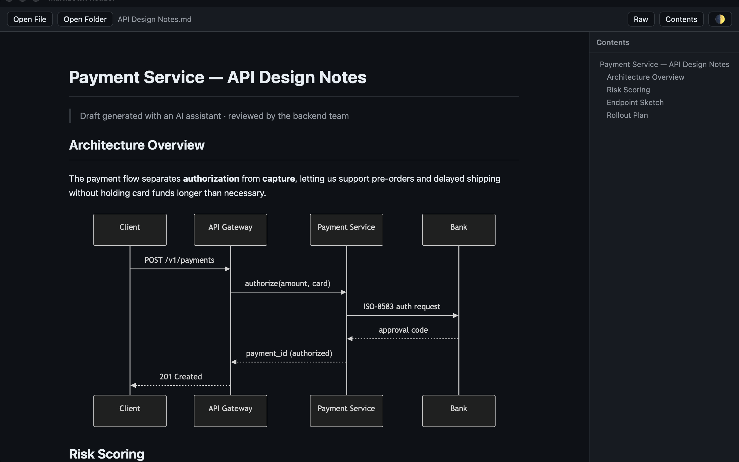The image size is (739, 462).
Task: Click the bold word capture
Action: click(279, 178)
